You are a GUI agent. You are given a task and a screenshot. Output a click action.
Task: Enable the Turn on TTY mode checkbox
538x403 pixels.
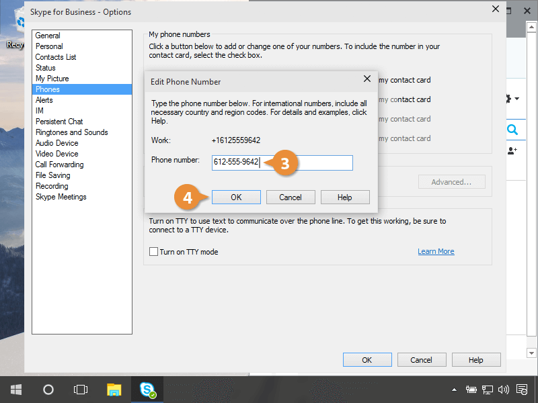(x=153, y=252)
